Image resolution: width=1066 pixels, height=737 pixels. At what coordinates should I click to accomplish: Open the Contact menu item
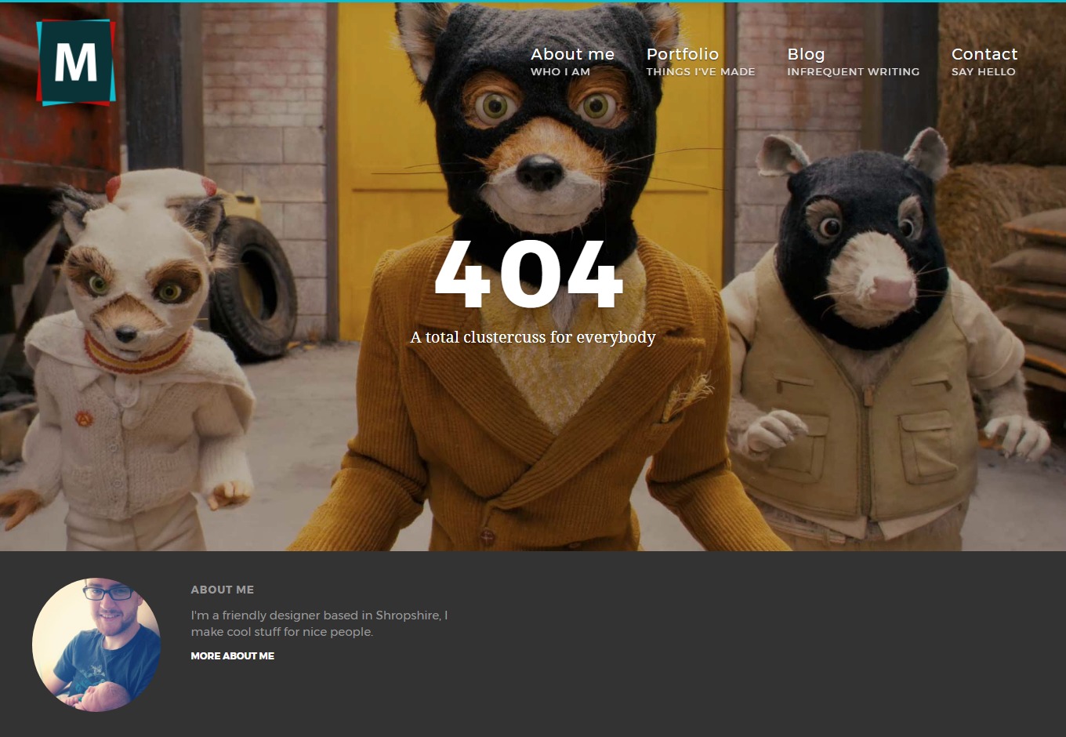tap(984, 61)
